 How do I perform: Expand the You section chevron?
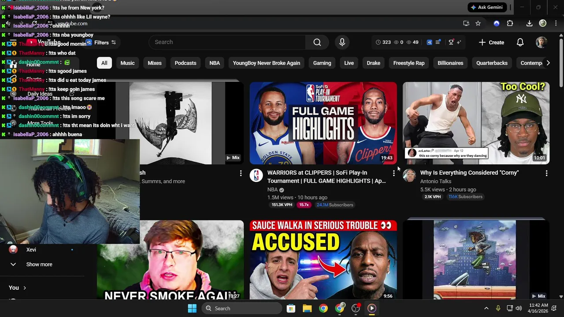point(25,288)
